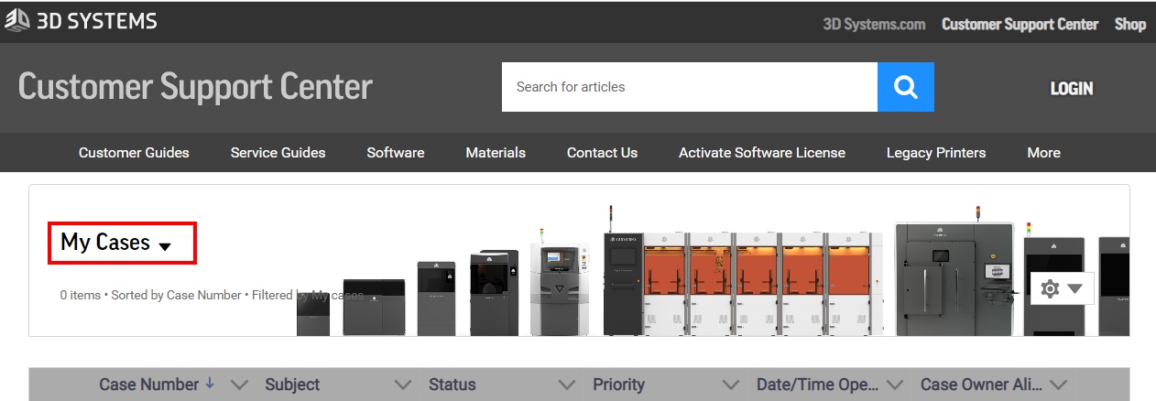Go to Activate Software License page
The image size is (1156, 401).
761,153
